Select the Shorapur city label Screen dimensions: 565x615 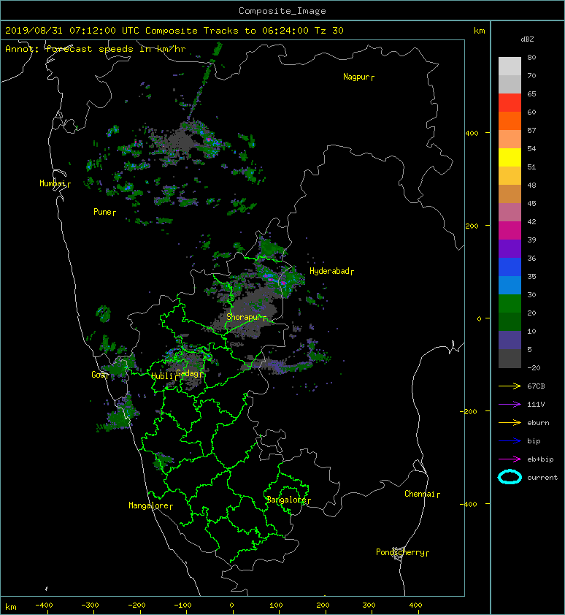(x=246, y=317)
